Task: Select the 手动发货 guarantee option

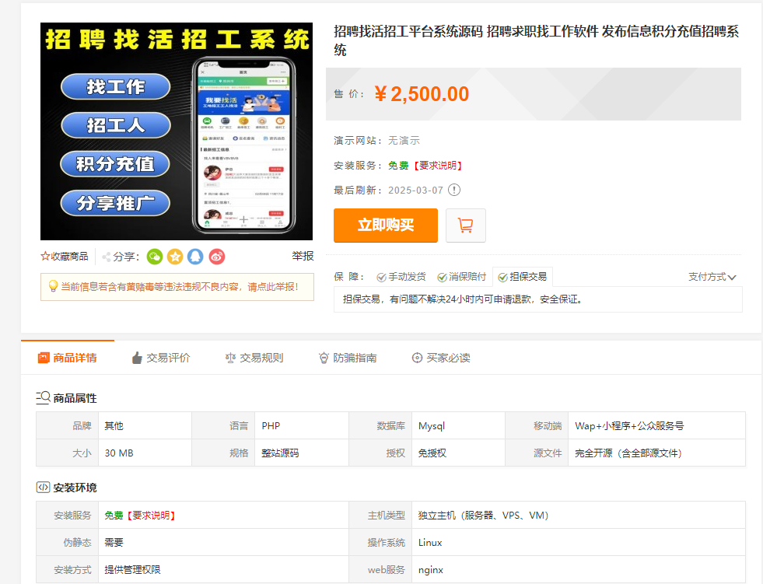Action: tap(403, 277)
